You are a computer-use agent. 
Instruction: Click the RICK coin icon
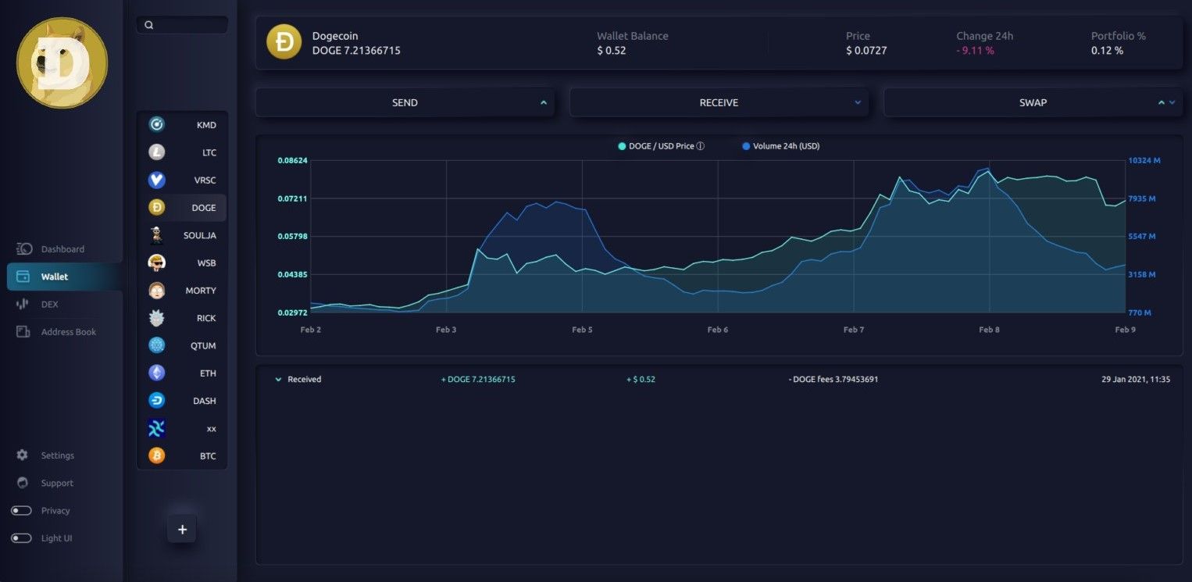157,318
